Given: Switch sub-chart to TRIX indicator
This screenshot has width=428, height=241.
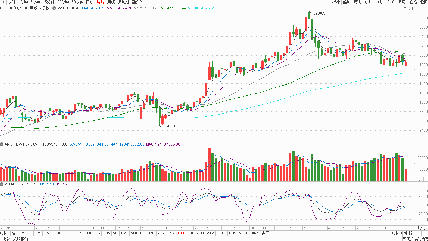Looking at the screenshot, I should [68, 233].
